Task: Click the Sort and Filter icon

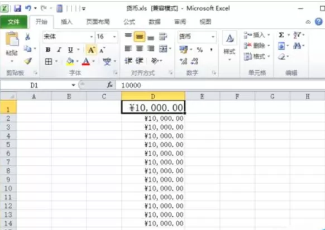Action: click(x=297, y=35)
